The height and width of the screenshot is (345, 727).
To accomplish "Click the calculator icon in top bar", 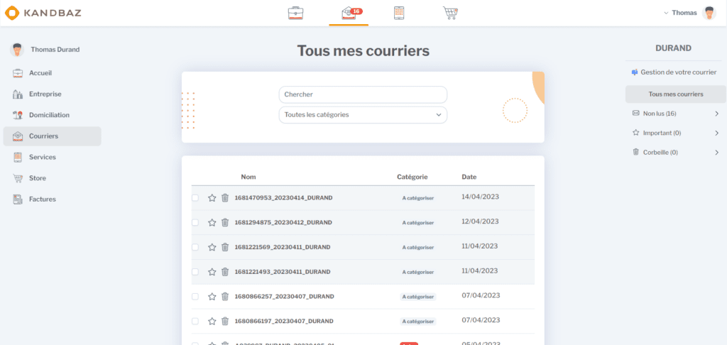I will (x=399, y=13).
